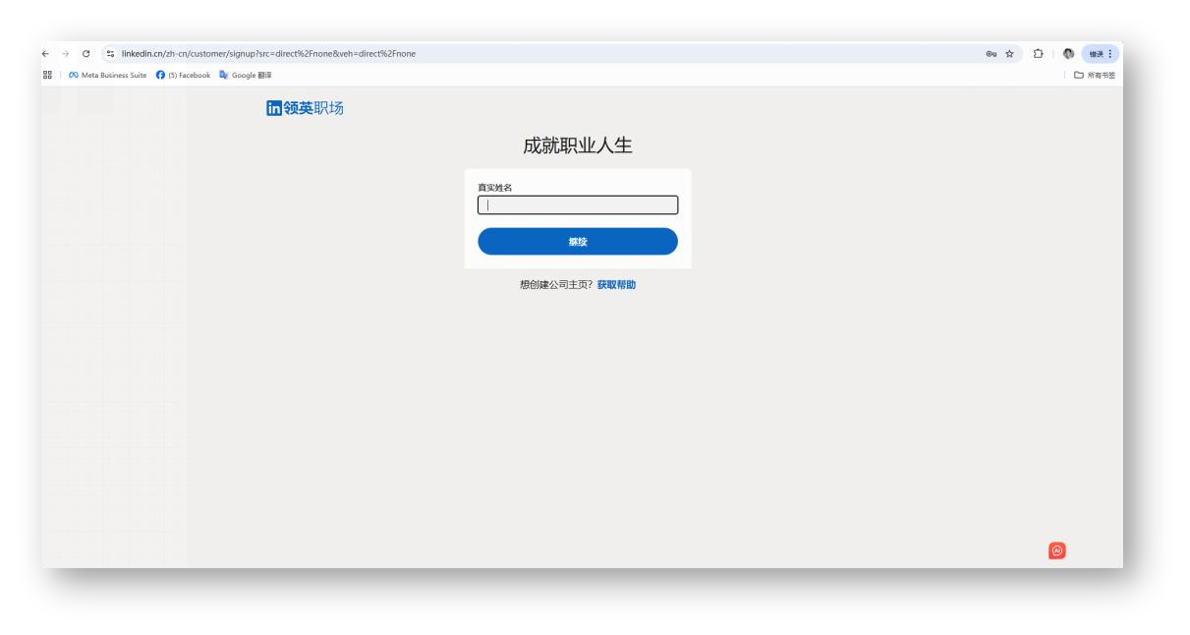Open the Chrome three-dot menu
This screenshot has width=1190, height=635.
(x=1111, y=53)
